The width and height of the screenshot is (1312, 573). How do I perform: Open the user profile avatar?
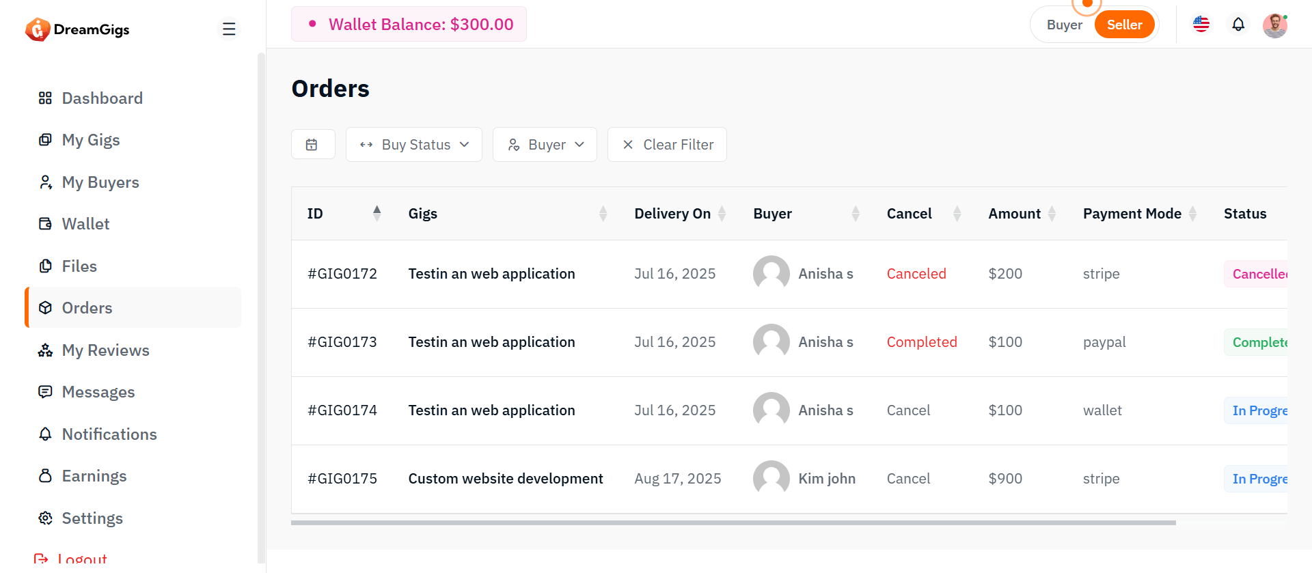[1274, 25]
